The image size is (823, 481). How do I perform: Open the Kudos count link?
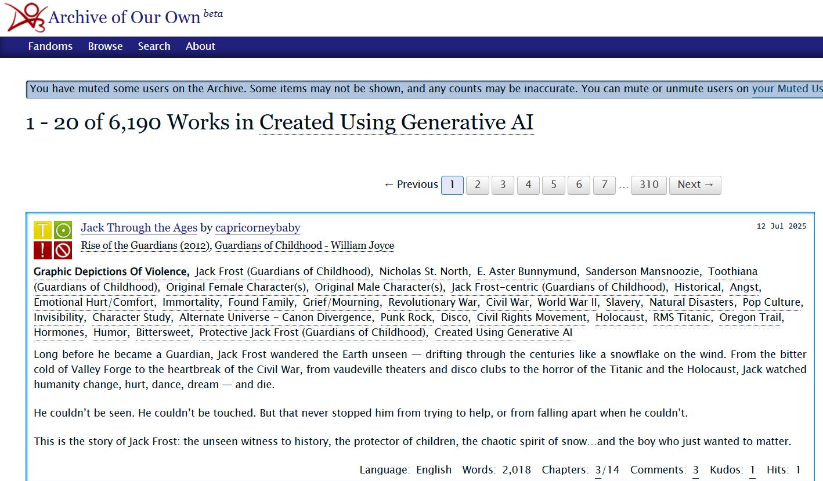[752, 470]
